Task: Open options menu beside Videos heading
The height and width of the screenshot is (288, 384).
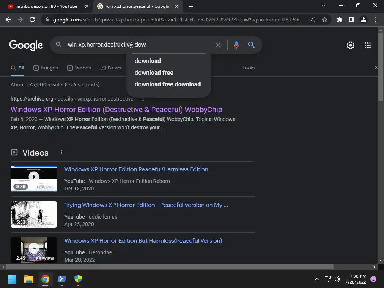Action: (61, 152)
